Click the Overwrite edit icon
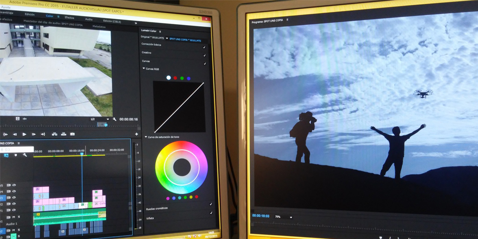This screenshot has height=239, width=478. coord(64,134)
